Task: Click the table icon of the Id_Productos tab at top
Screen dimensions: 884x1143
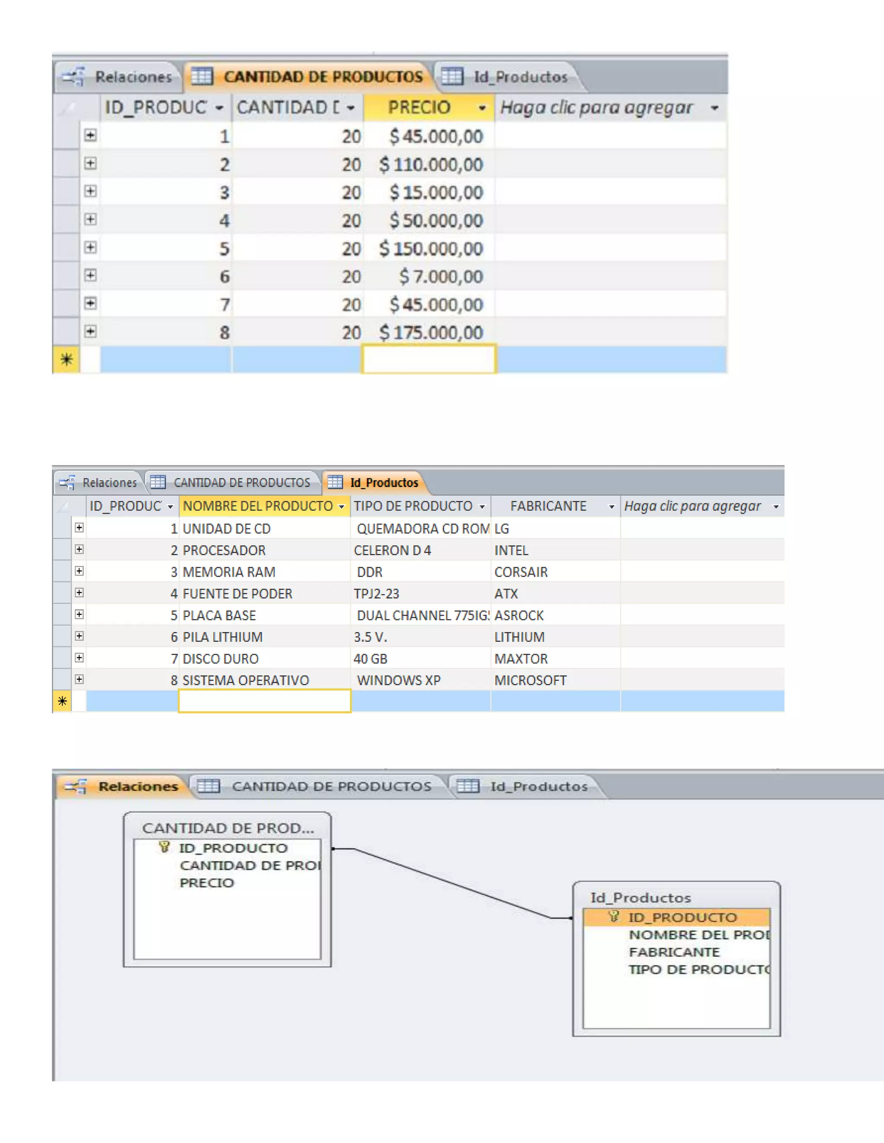Action: (x=452, y=77)
